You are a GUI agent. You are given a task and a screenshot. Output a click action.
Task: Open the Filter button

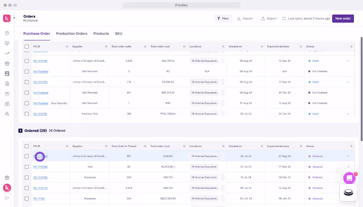tap(223, 19)
